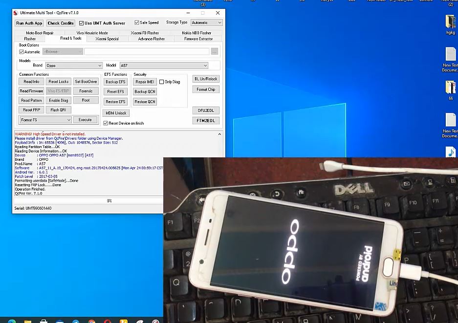Click the 0% progress bar
Screen dimensions: 458x323
(x=89, y=201)
